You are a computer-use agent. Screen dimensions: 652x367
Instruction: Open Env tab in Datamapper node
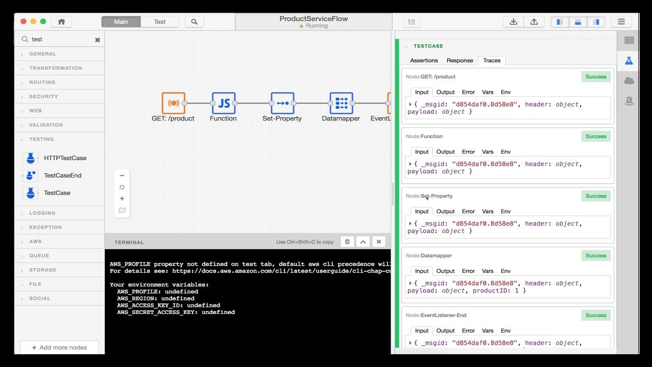click(x=505, y=271)
